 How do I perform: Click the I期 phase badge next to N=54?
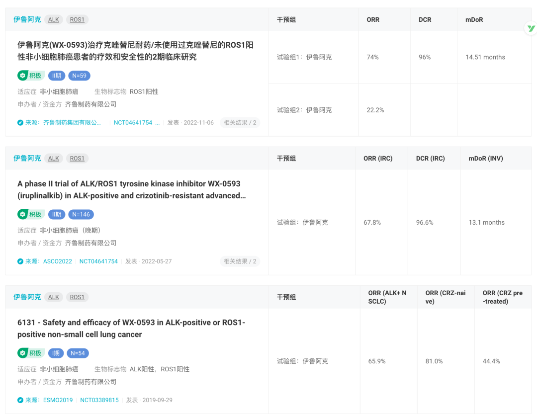point(56,353)
